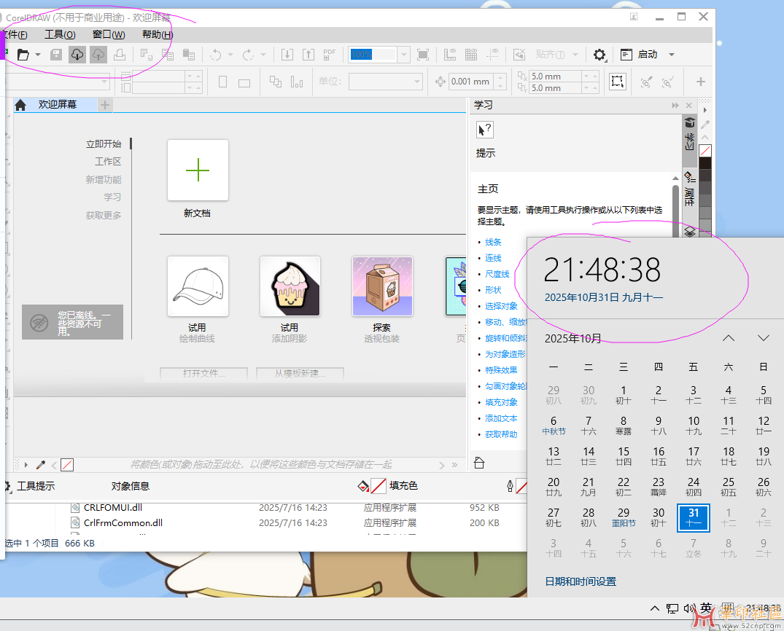Click the Publish to PDF icon

330,55
